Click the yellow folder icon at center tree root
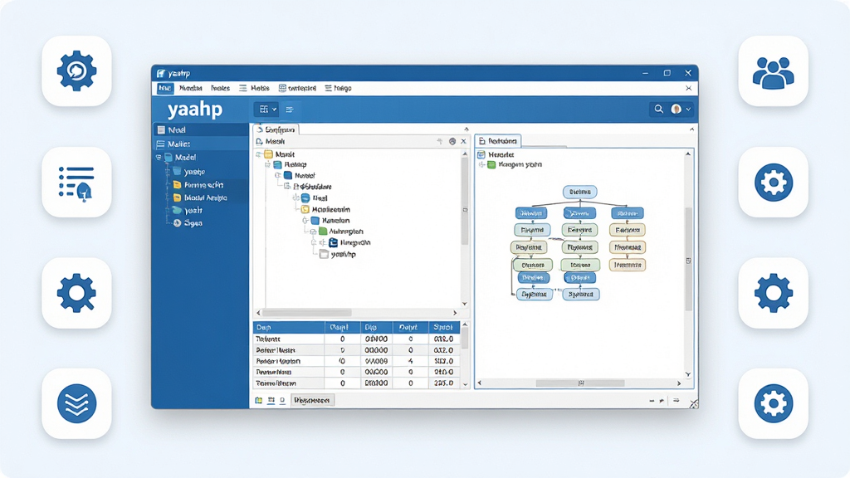The width and height of the screenshot is (850, 478). pos(268,154)
